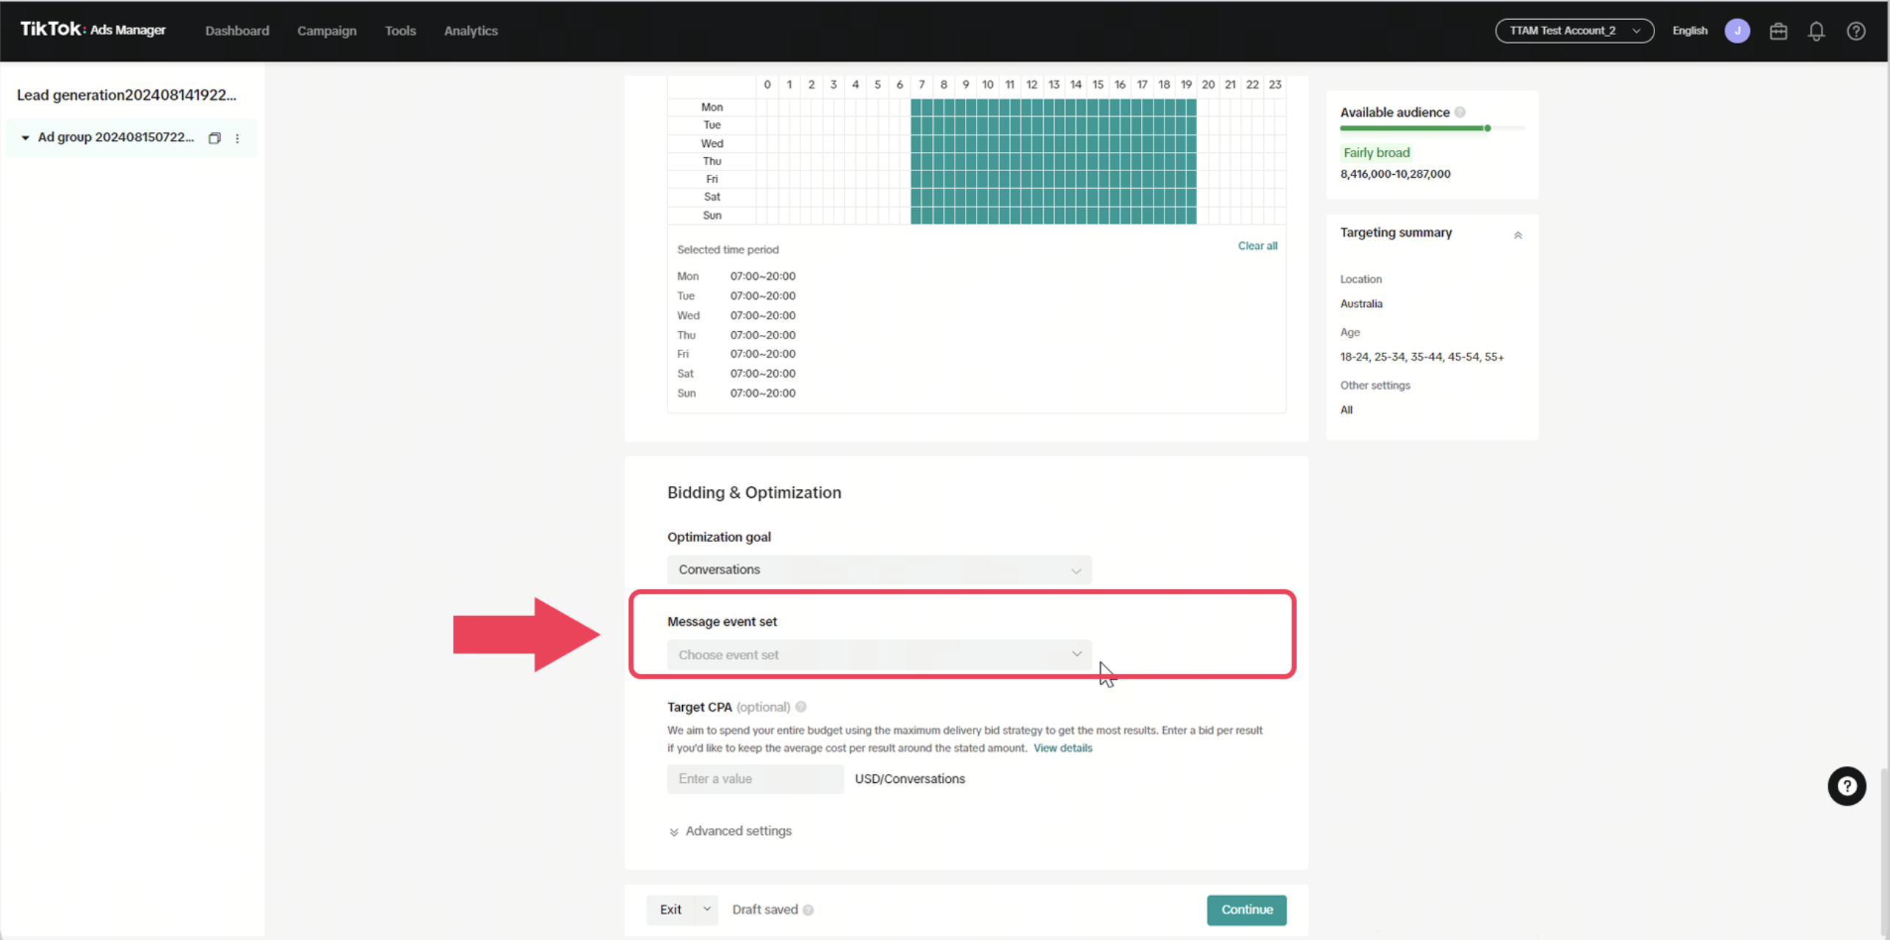Click the duplicate ad group icon
The height and width of the screenshot is (940, 1890).
pos(214,138)
